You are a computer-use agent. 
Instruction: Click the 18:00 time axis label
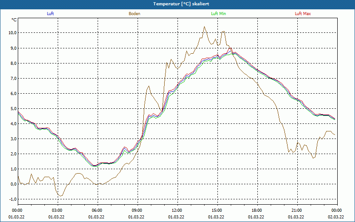pos(257,210)
